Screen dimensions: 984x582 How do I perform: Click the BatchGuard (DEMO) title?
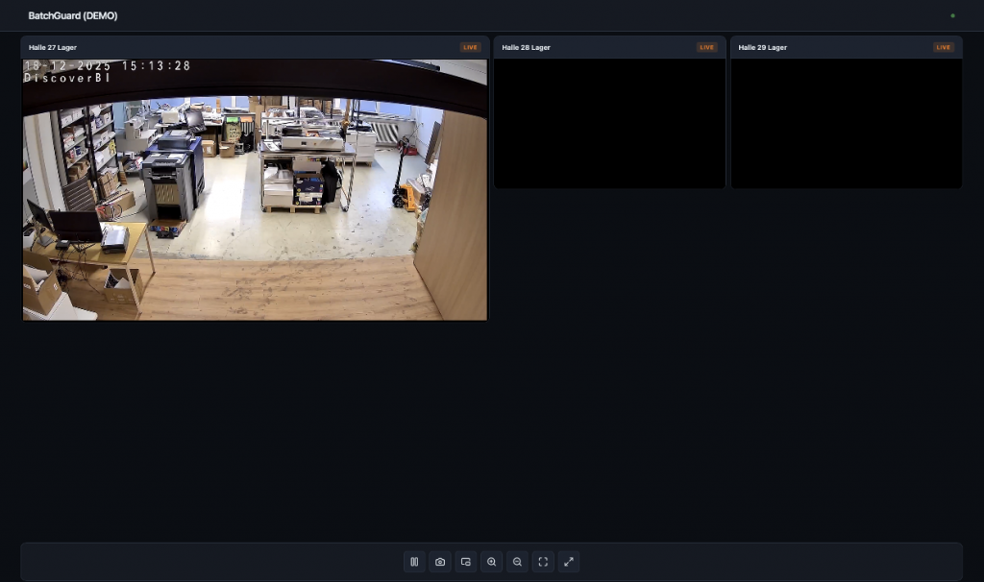pyautogui.click(x=73, y=15)
